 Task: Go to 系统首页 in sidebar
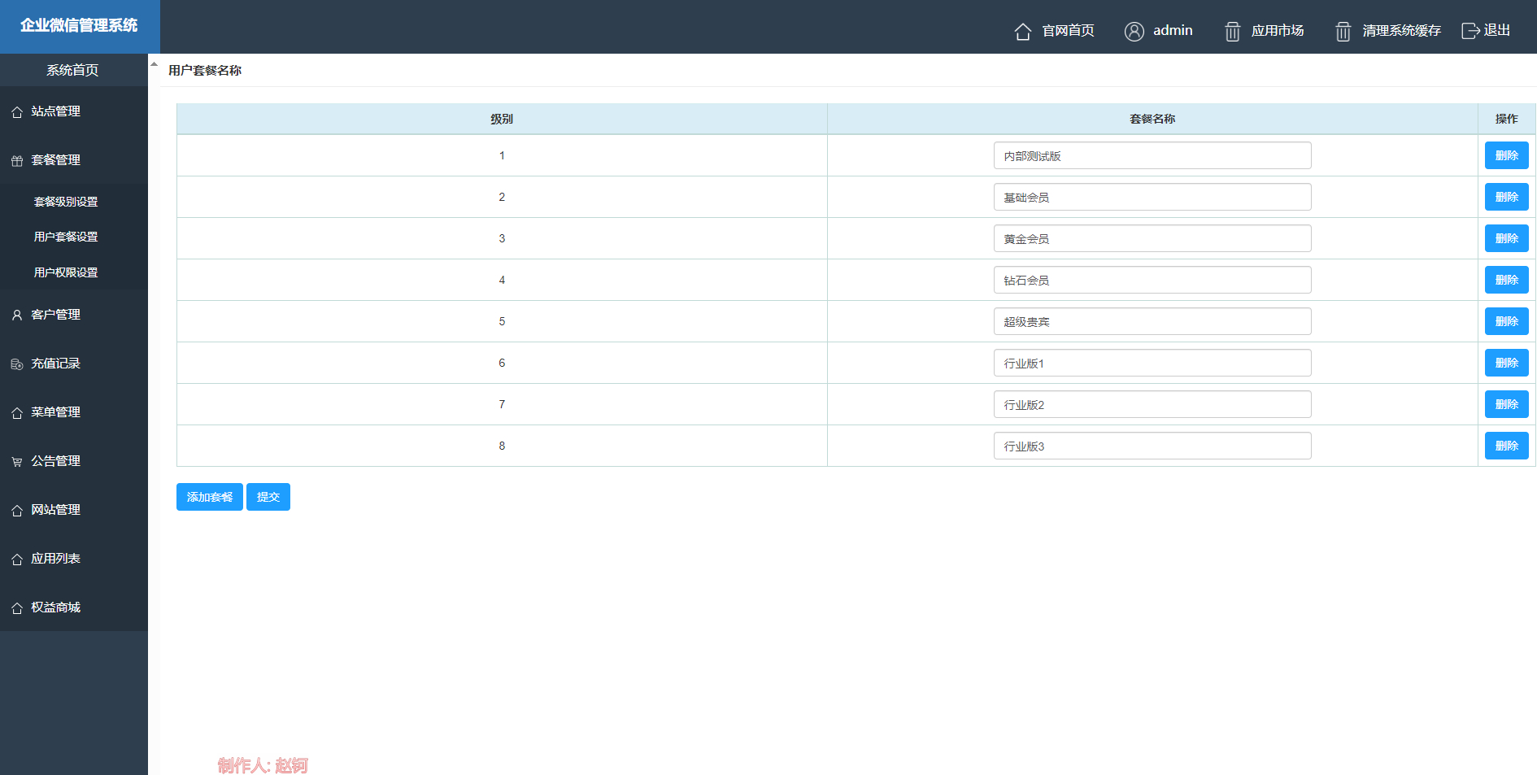[x=72, y=70]
